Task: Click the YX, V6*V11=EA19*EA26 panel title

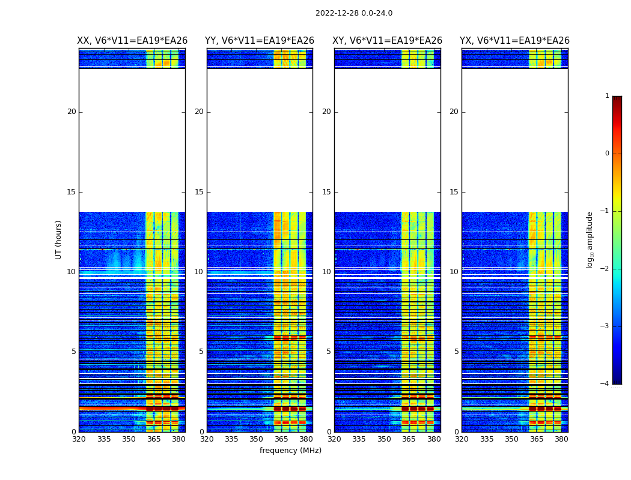Action: click(514, 41)
